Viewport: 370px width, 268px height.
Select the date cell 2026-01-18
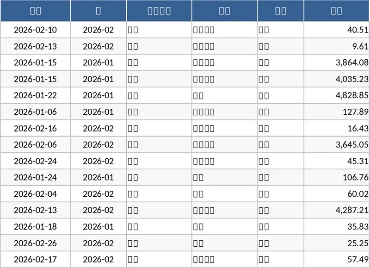[x=35, y=226]
